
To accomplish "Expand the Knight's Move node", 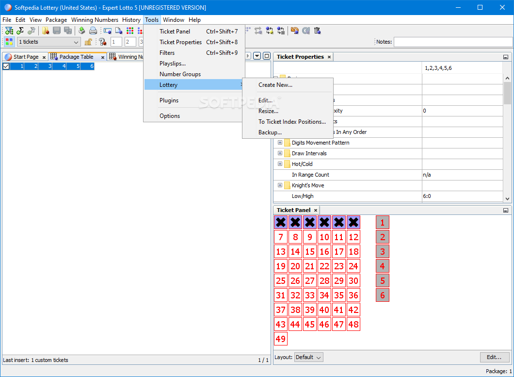I will coord(280,185).
